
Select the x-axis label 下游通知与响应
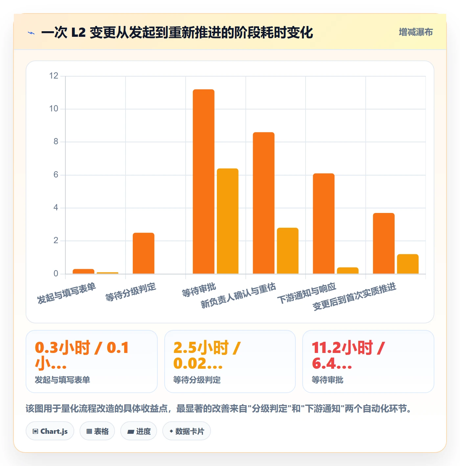307,293
